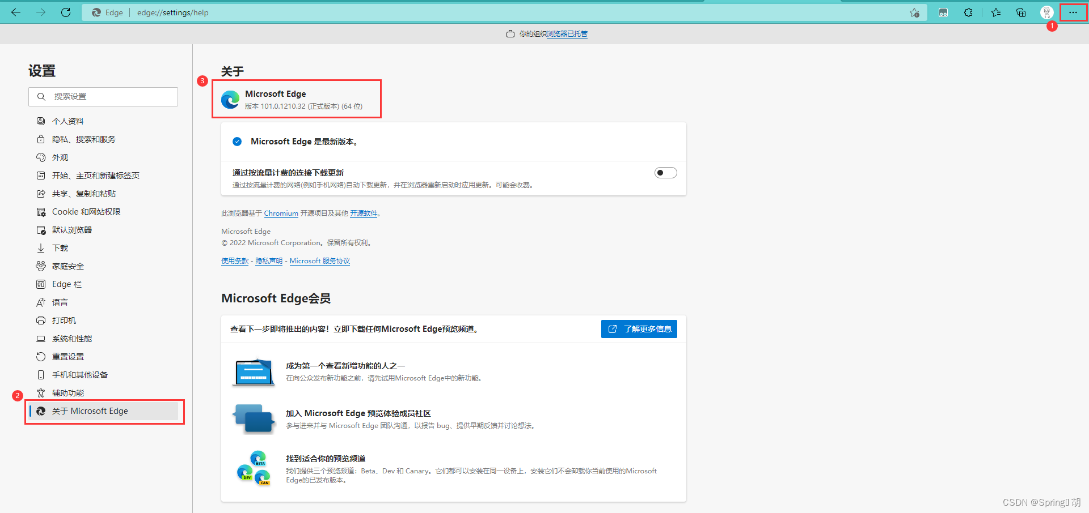This screenshot has width=1089, height=513.
Task: Click the address bar URL edge://settings/help
Action: click(x=173, y=12)
